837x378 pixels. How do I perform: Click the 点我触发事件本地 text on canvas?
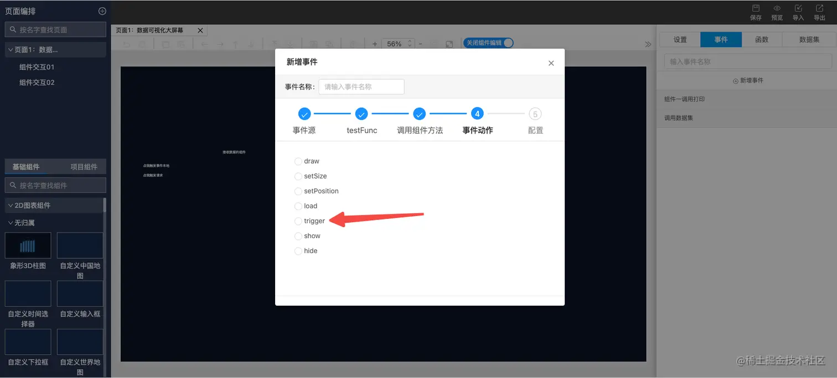[156, 166]
